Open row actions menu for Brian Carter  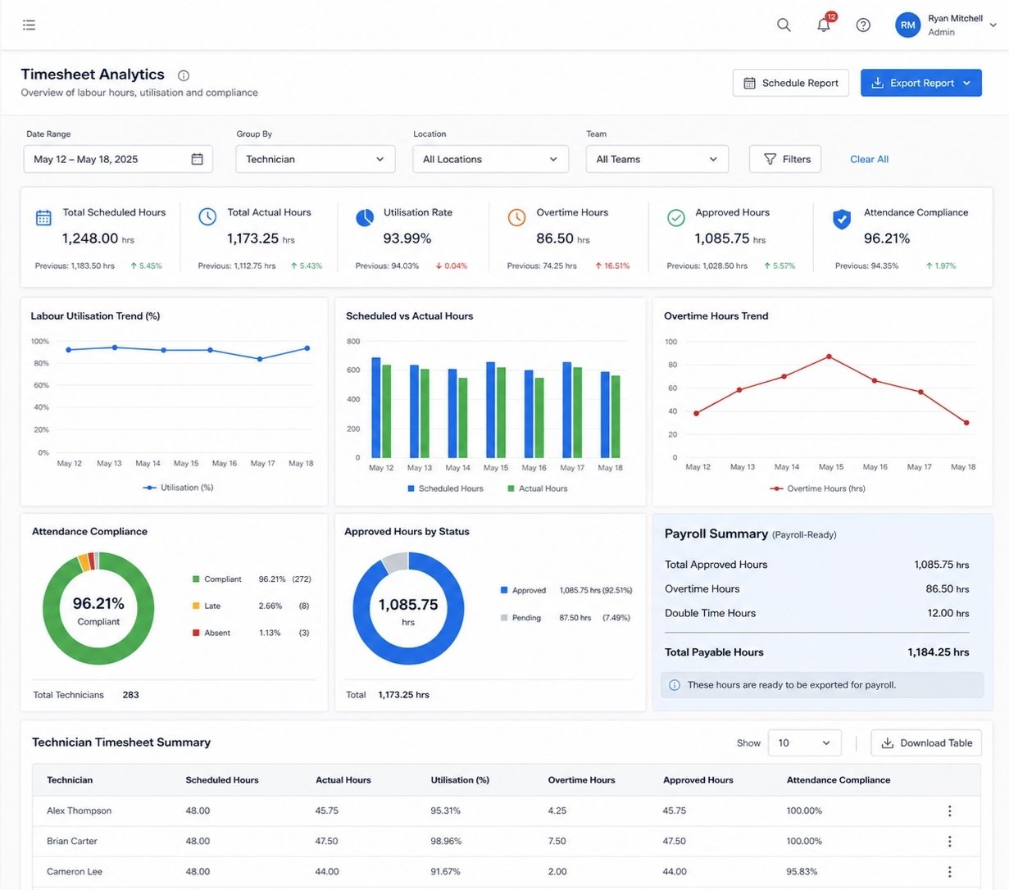(x=949, y=841)
